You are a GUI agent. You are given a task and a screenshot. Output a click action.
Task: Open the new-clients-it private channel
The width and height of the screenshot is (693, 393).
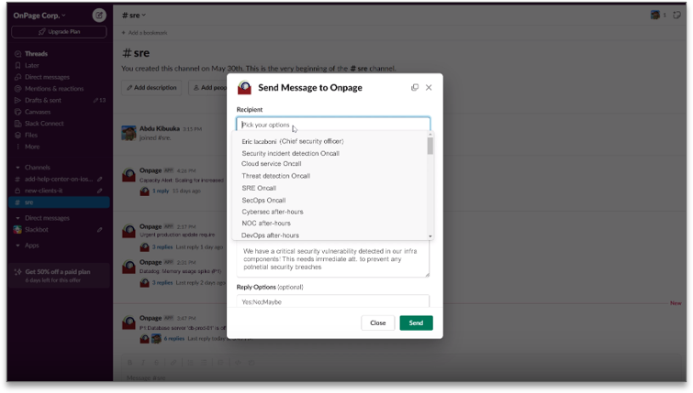coord(59,191)
